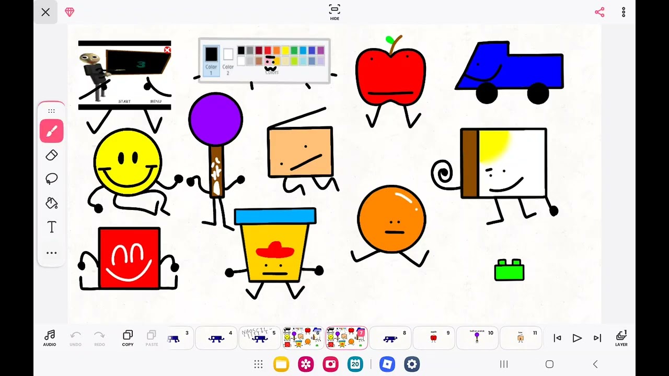Copy the current frame
The height and width of the screenshot is (376, 669).
[x=128, y=338]
